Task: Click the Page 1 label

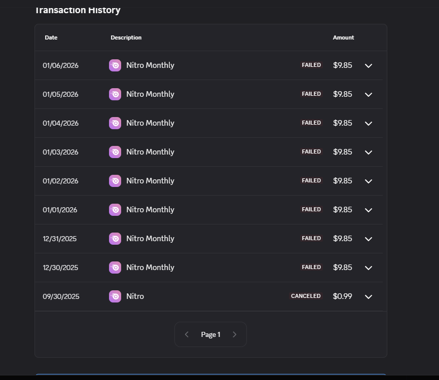Action: click(x=210, y=334)
